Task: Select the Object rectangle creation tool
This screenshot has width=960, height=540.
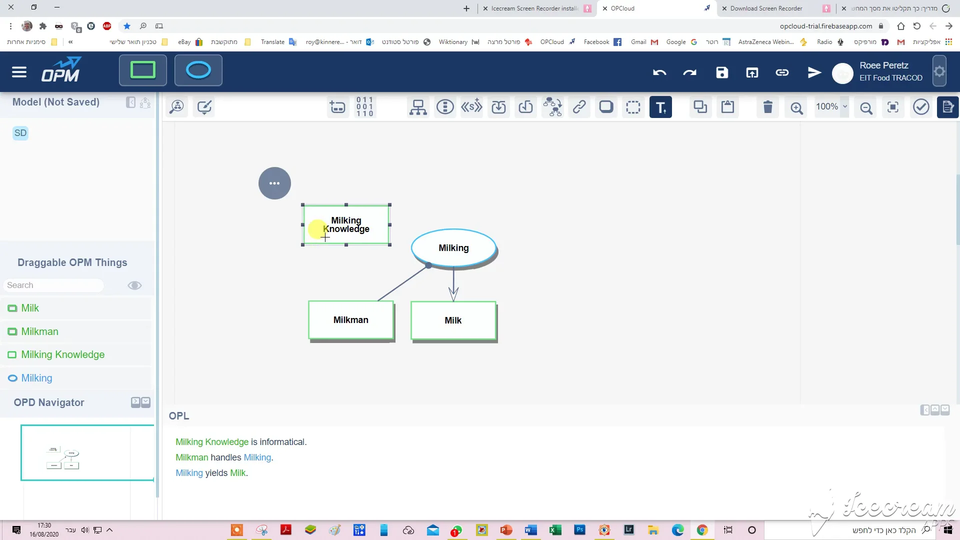Action: pos(142,70)
